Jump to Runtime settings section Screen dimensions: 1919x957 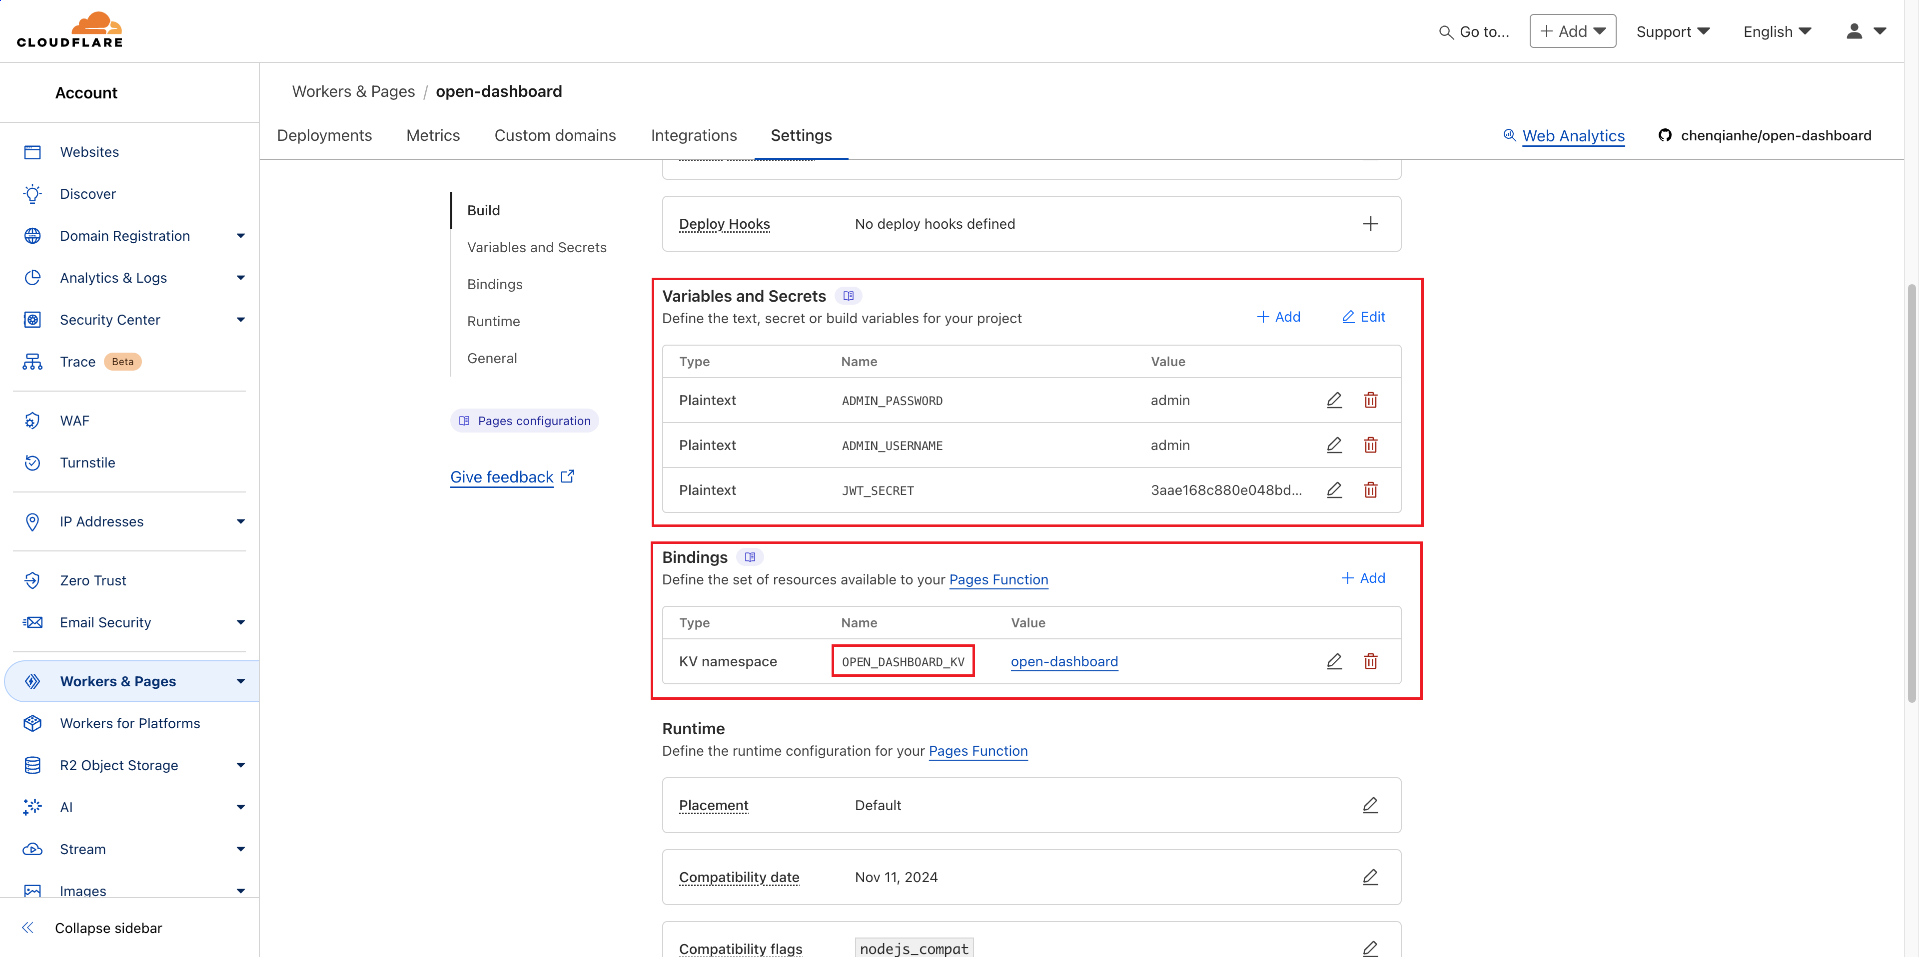(x=493, y=321)
